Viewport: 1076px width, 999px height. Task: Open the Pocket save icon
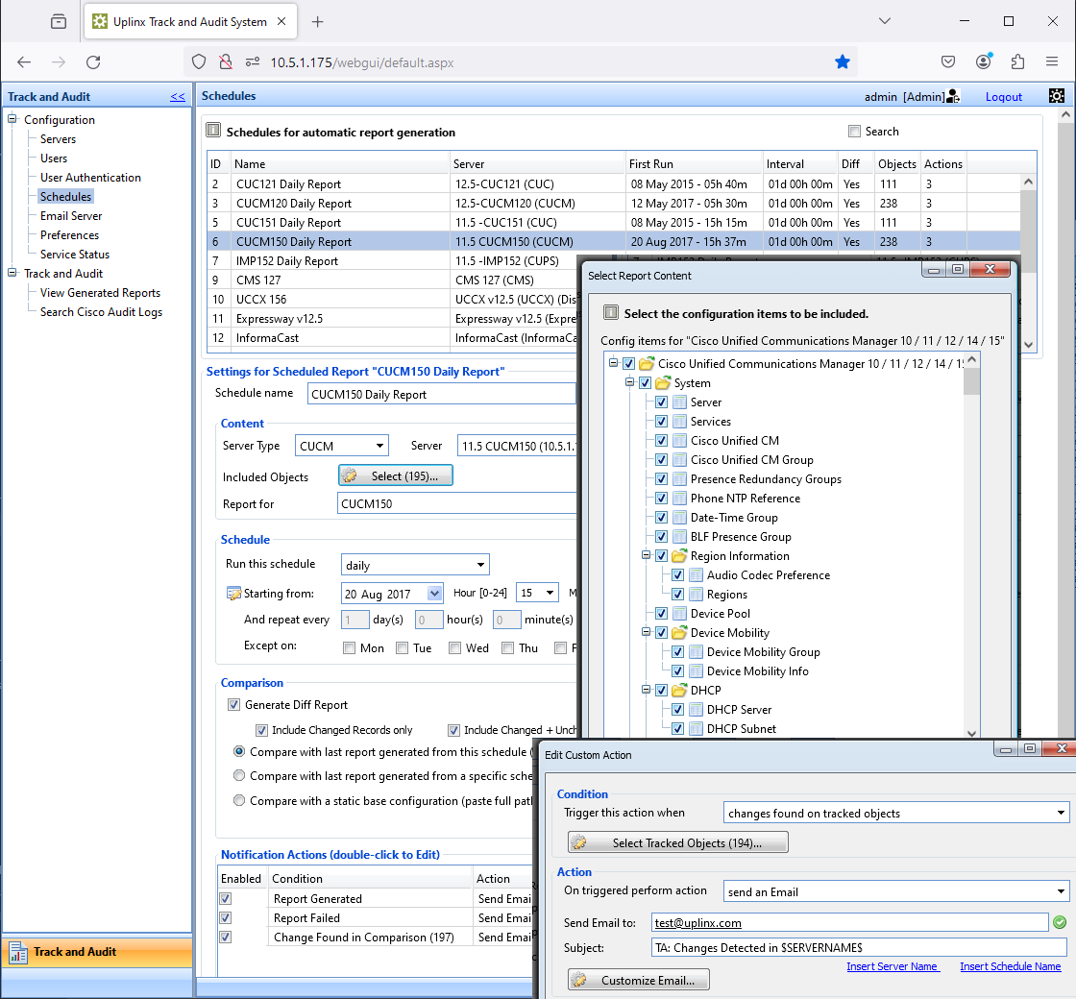(x=947, y=62)
